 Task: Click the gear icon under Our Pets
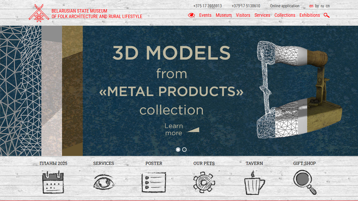(204, 182)
